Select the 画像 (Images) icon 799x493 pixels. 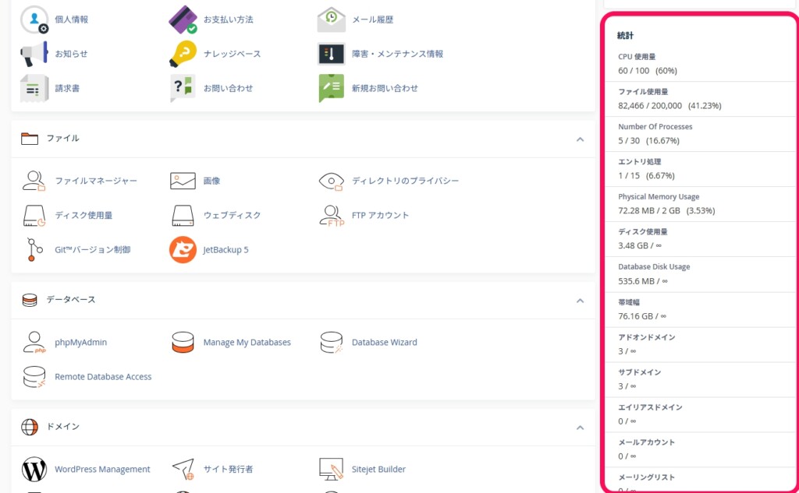(x=211, y=180)
